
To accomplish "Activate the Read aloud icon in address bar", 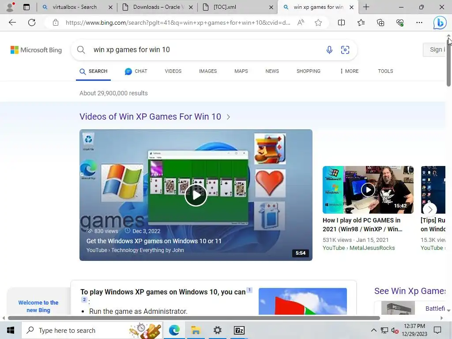I will (301, 23).
